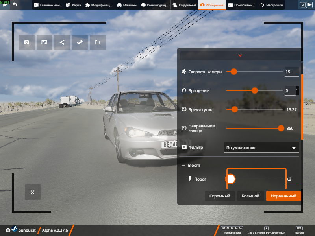Open the Главное меню tab
315x236 pixels.
pos(48,5)
